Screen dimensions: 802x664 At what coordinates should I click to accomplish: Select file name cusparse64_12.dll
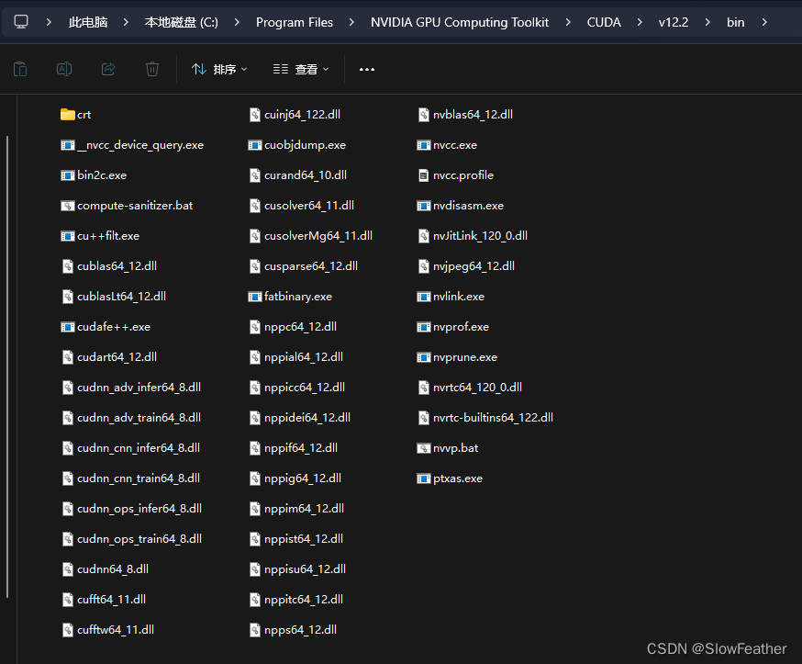tap(311, 265)
